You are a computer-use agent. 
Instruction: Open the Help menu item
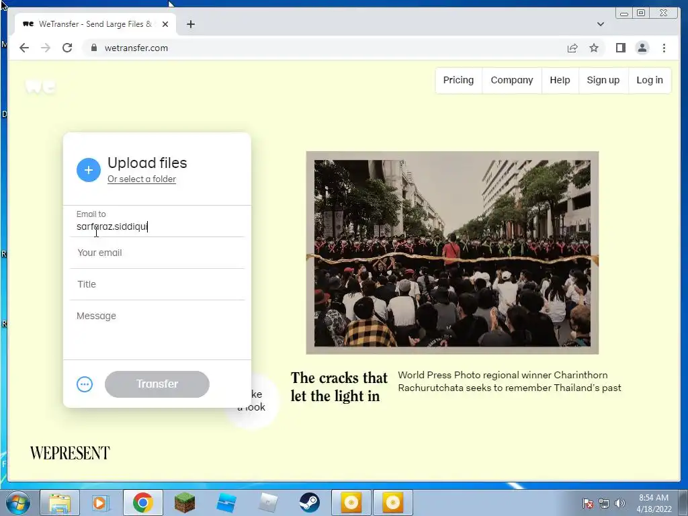click(x=560, y=81)
